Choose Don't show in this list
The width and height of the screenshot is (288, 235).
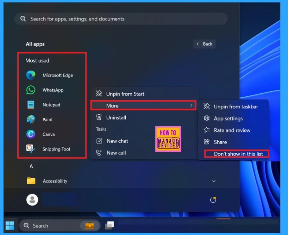pyautogui.click(x=237, y=154)
